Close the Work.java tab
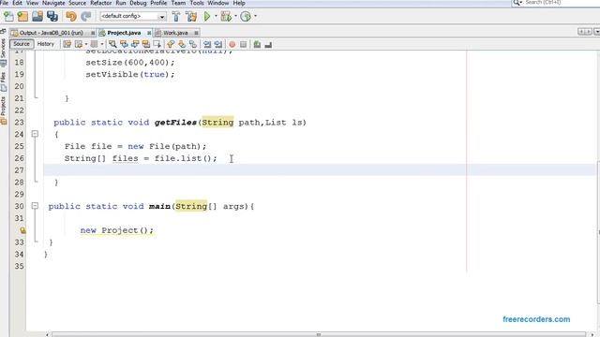The height and width of the screenshot is (337, 600). [196, 34]
